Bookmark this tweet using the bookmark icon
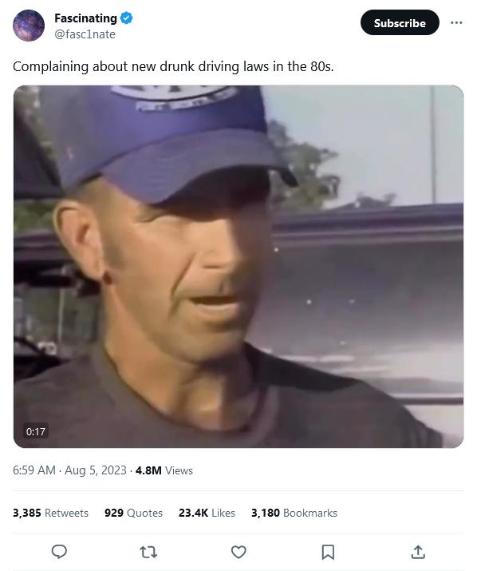Viewport: 477px width, 571px height. (328, 552)
